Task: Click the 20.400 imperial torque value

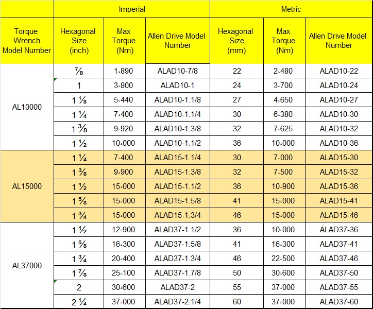Action: point(125,259)
